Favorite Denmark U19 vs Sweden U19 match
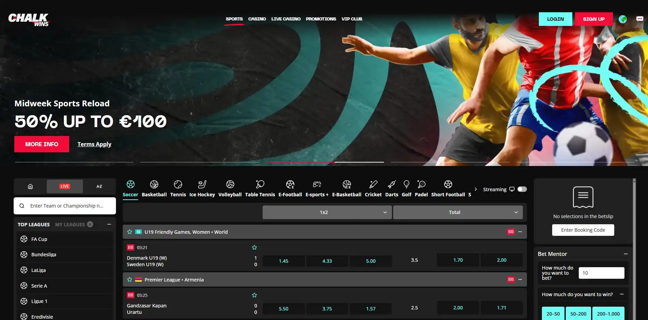Viewport: 648px width, 320px height. click(x=254, y=247)
